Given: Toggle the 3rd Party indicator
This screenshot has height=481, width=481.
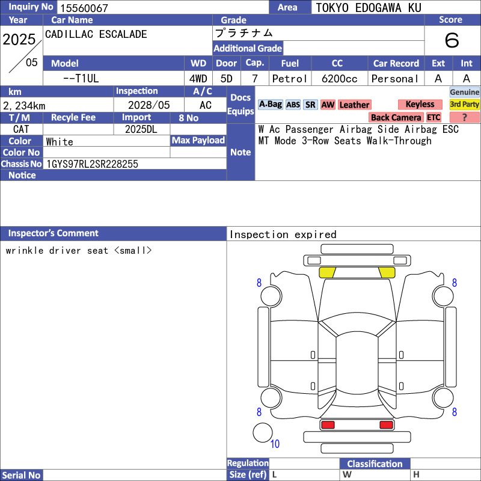Looking at the screenshot, I should (464, 104).
